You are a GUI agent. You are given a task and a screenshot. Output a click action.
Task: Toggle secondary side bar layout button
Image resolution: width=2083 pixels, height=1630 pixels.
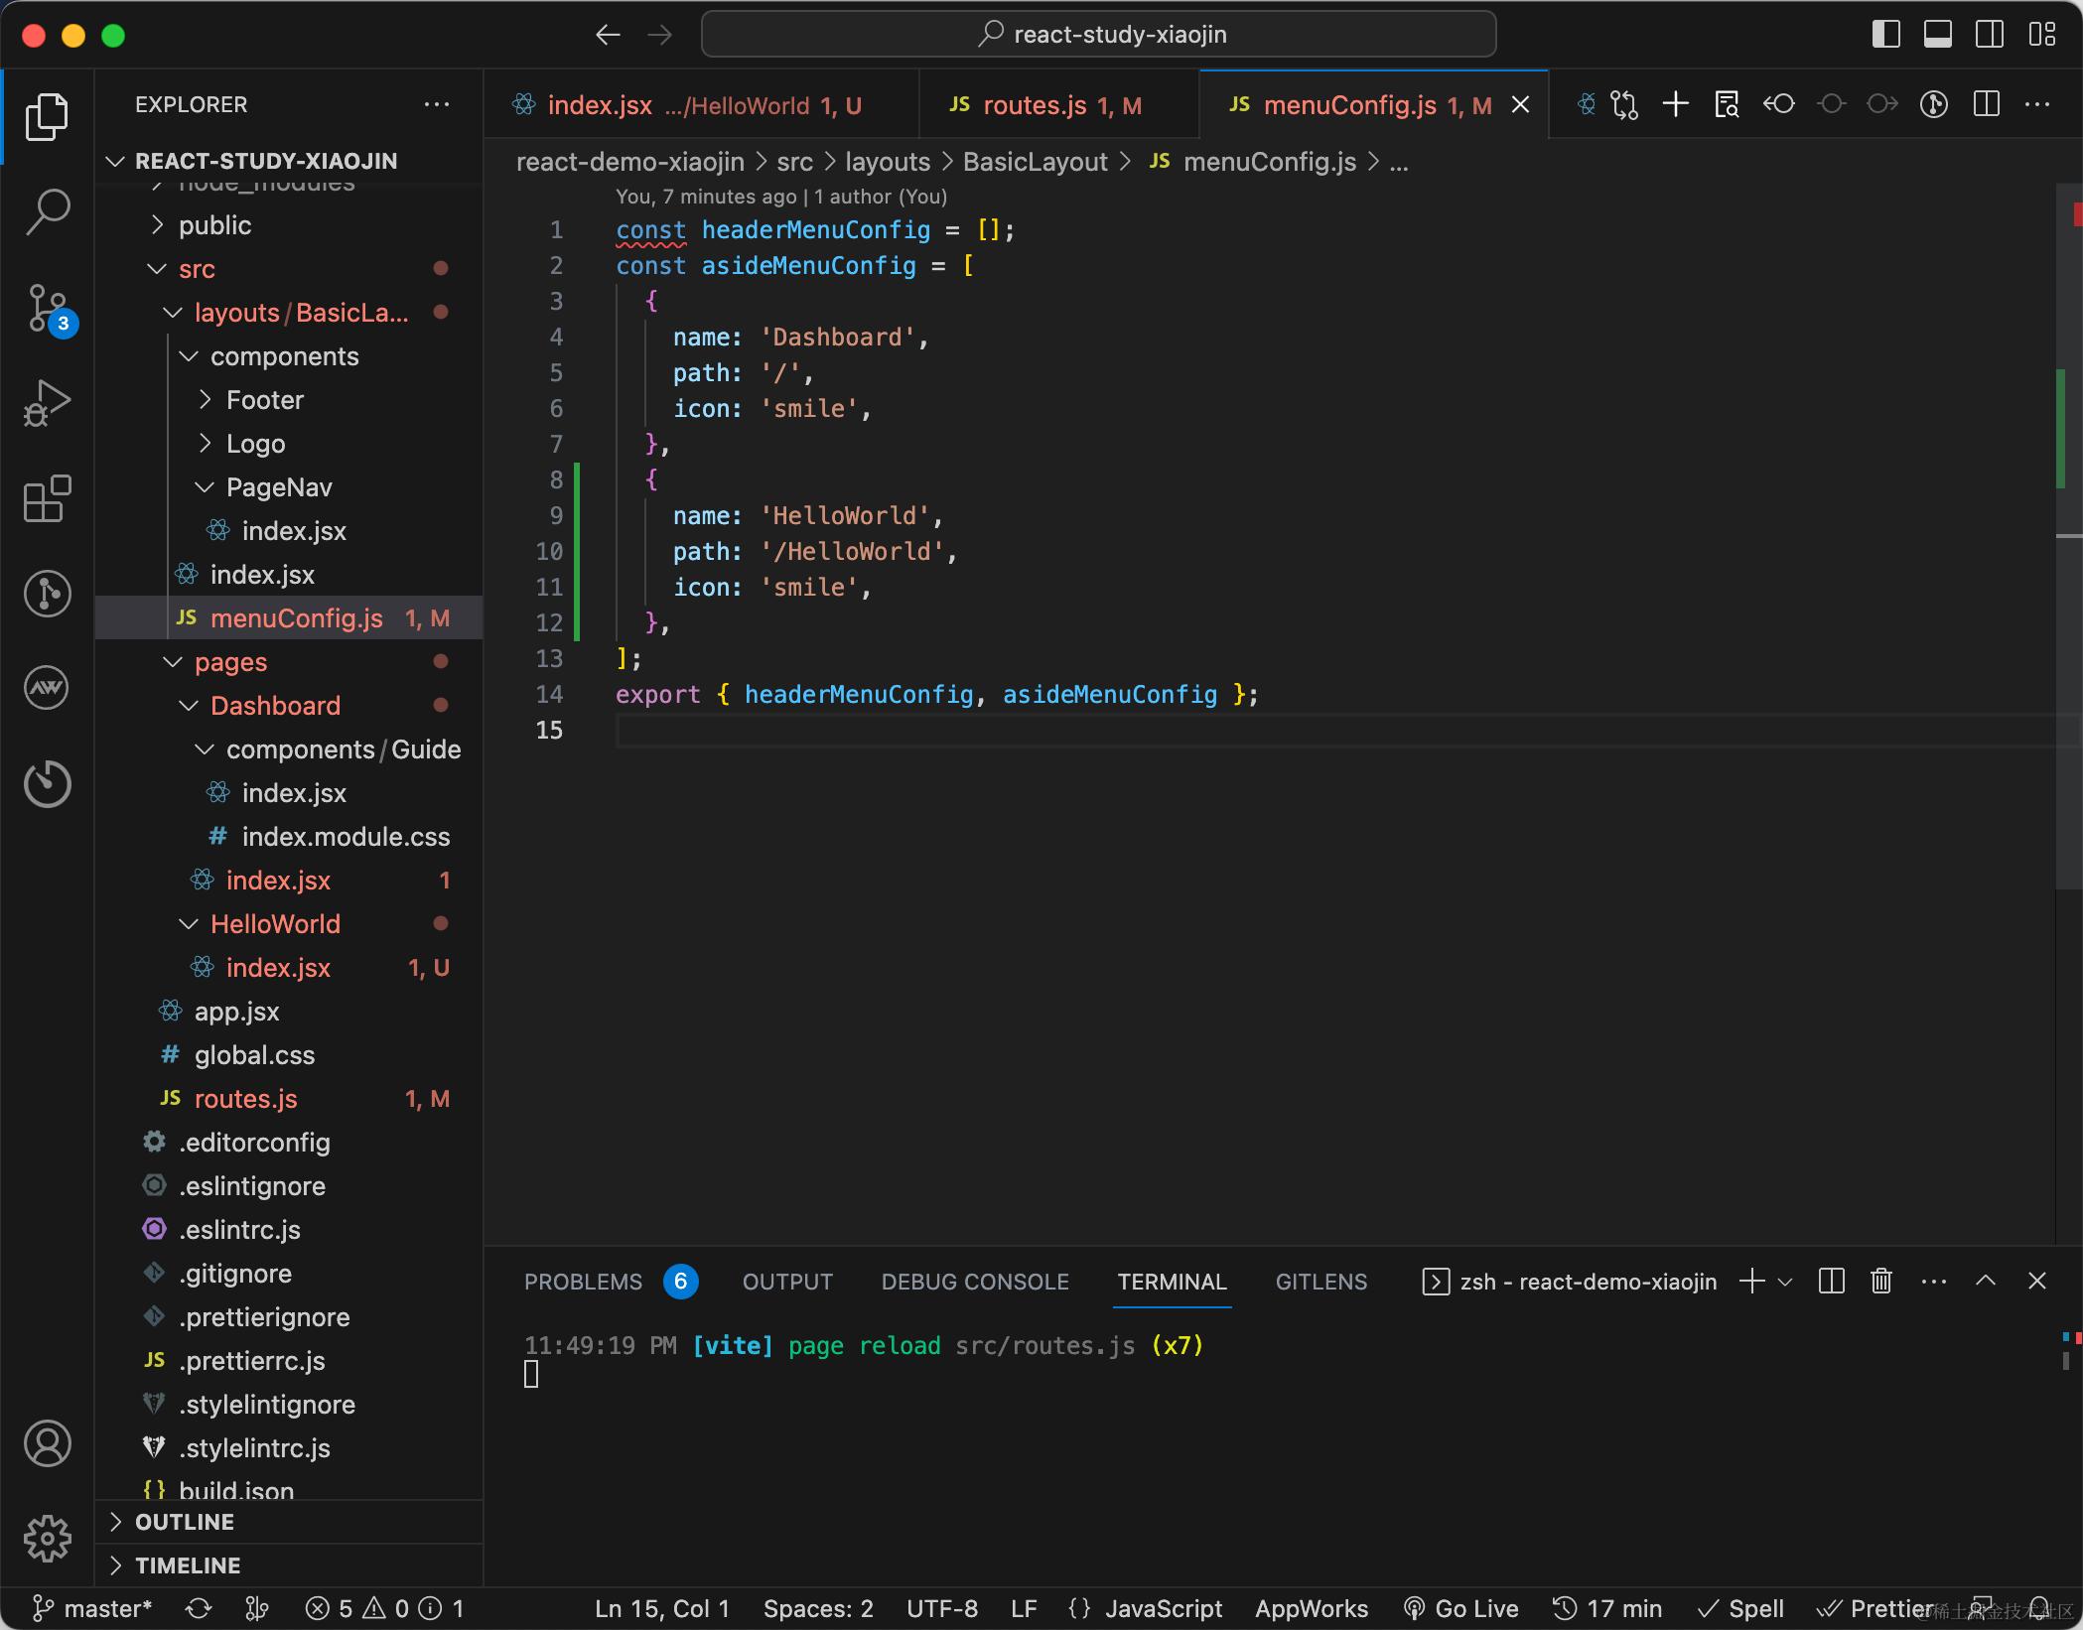1989,35
